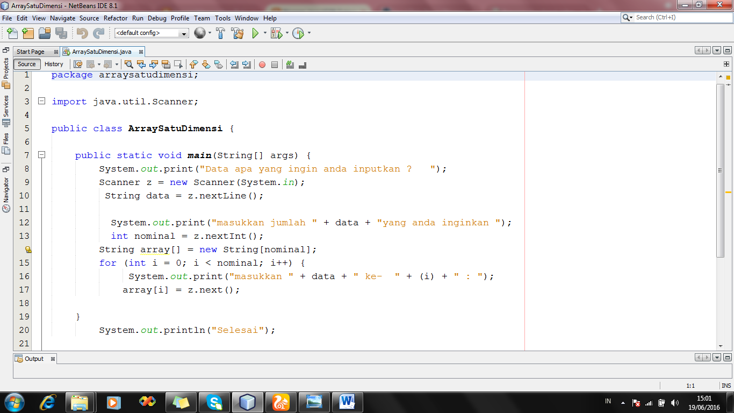Click the Open Project icon
Viewport: 734px width, 413px height.
45,33
